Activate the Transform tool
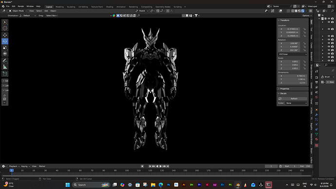 [x=5, y=54]
